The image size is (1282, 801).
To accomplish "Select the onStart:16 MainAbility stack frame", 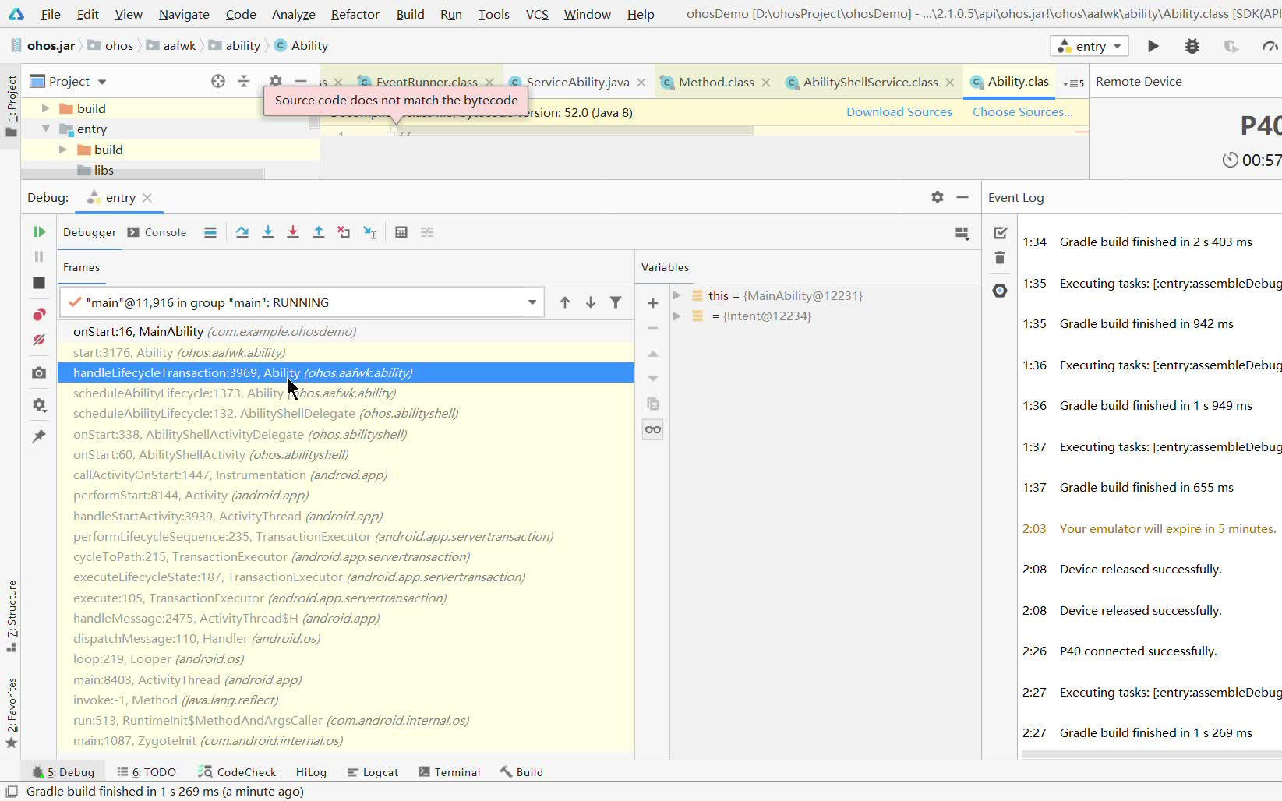I will tap(138, 331).
